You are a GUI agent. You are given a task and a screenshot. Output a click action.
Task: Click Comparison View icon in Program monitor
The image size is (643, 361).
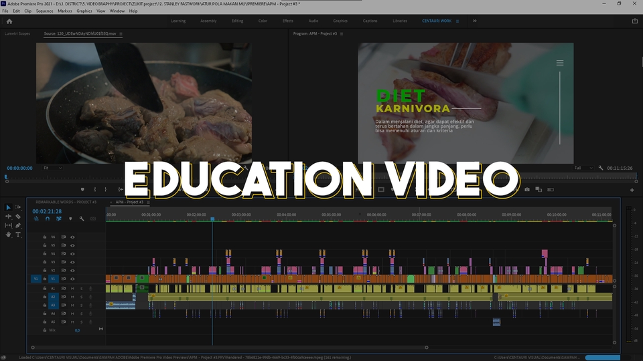click(x=539, y=189)
